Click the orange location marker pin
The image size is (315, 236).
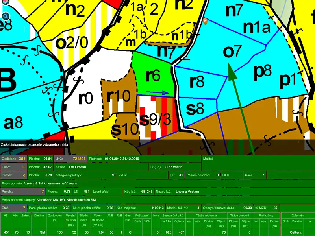(x=205, y=22)
